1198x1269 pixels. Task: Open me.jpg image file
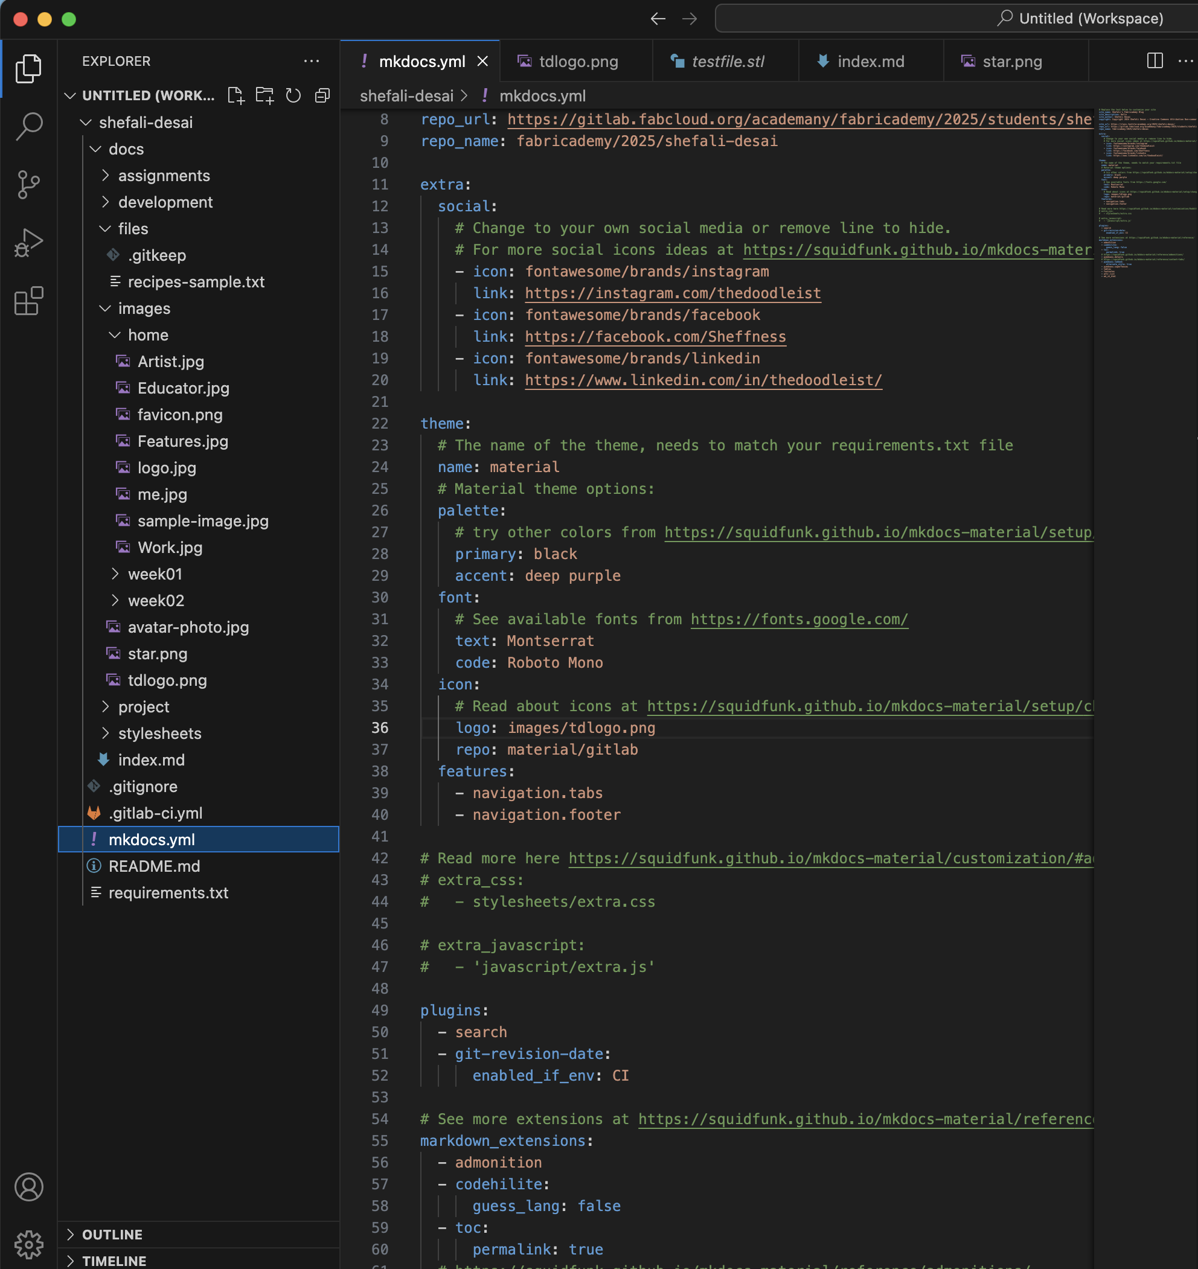coord(199,494)
